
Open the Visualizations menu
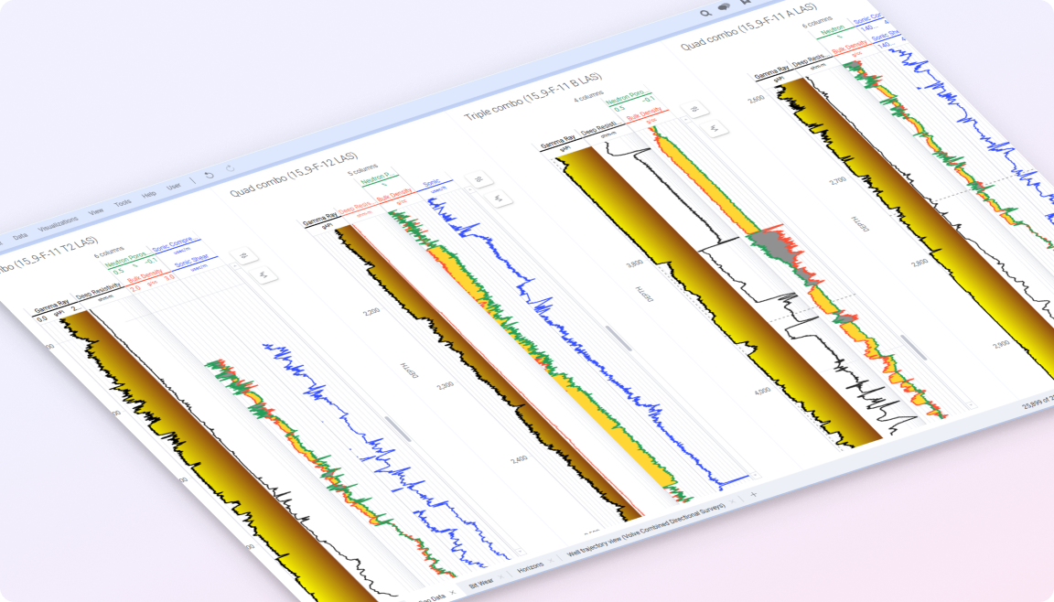click(58, 223)
